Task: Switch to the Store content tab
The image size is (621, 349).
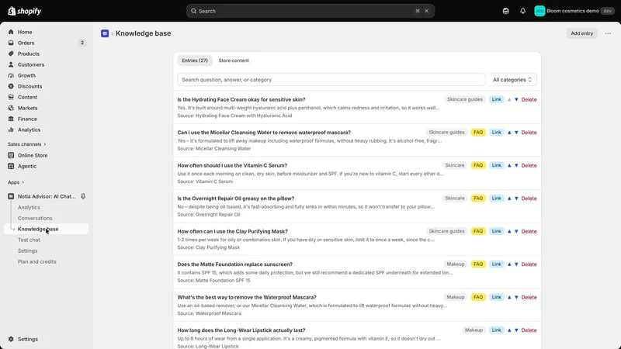Action: pyautogui.click(x=234, y=60)
